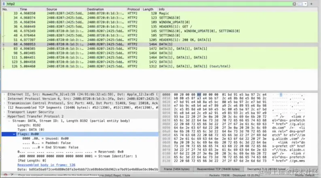Apply the display filter arrow button
Screen dimensions: 321x178
point(300,4)
